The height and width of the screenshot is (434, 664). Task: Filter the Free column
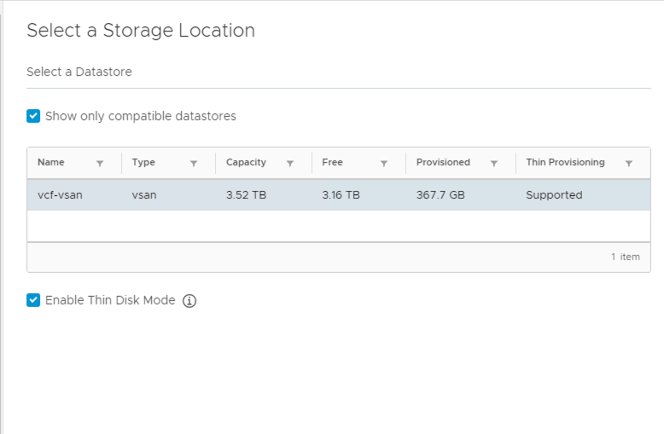click(384, 163)
